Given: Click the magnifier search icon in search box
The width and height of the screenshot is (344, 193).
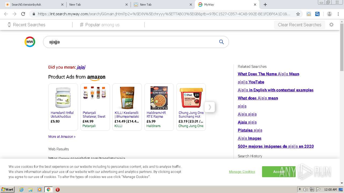Looking at the screenshot, I should [221, 42].
